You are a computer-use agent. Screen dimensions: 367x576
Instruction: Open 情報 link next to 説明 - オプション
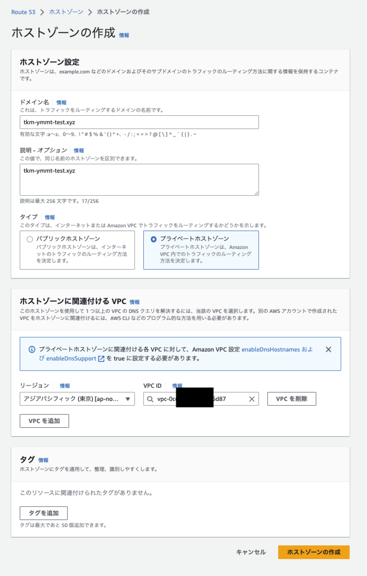coord(79,150)
